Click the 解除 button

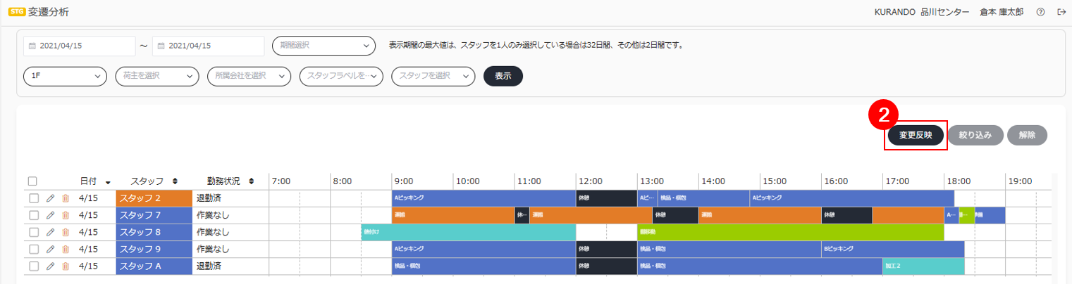[1027, 136]
